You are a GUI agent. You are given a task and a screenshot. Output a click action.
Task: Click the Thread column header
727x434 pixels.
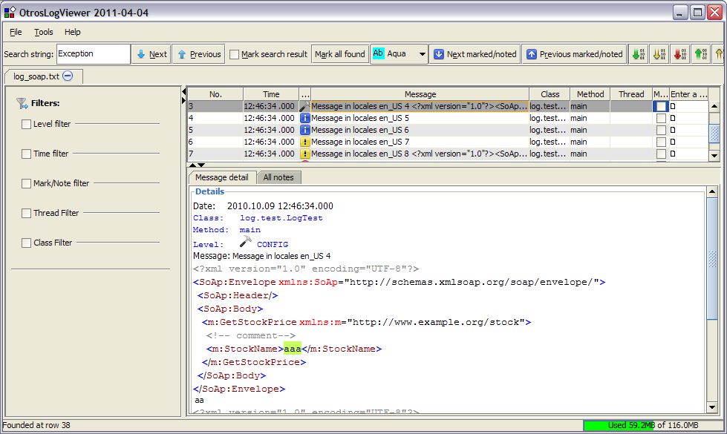[x=631, y=94]
